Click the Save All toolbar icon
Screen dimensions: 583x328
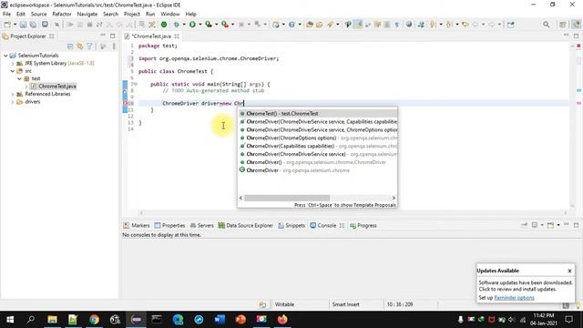point(33,25)
